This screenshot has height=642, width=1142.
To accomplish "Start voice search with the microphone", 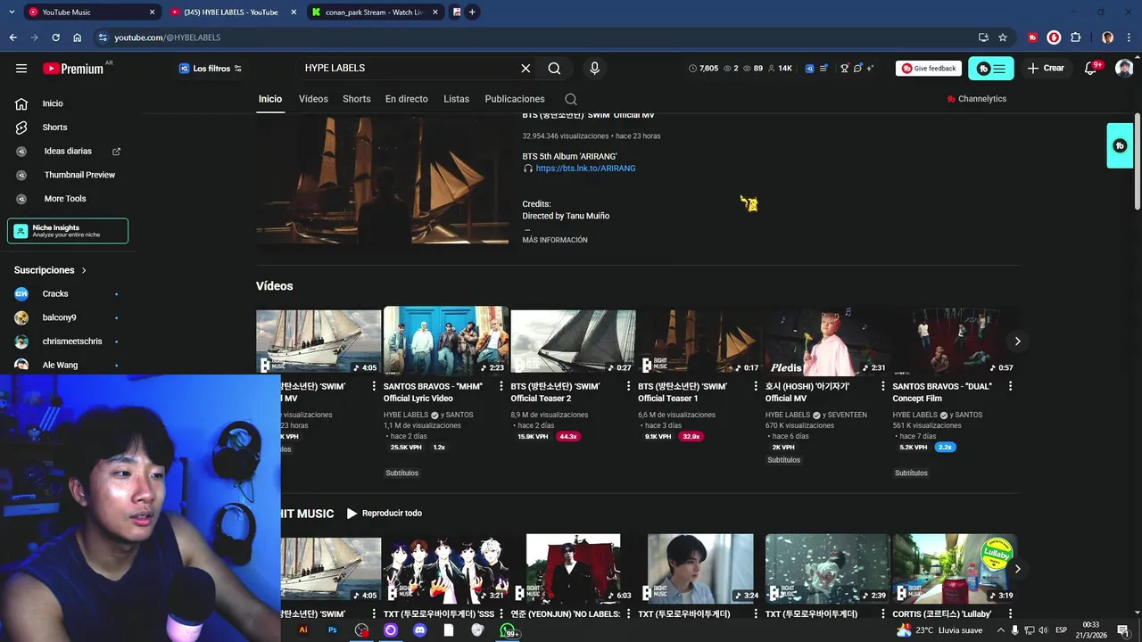I will tap(594, 69).
